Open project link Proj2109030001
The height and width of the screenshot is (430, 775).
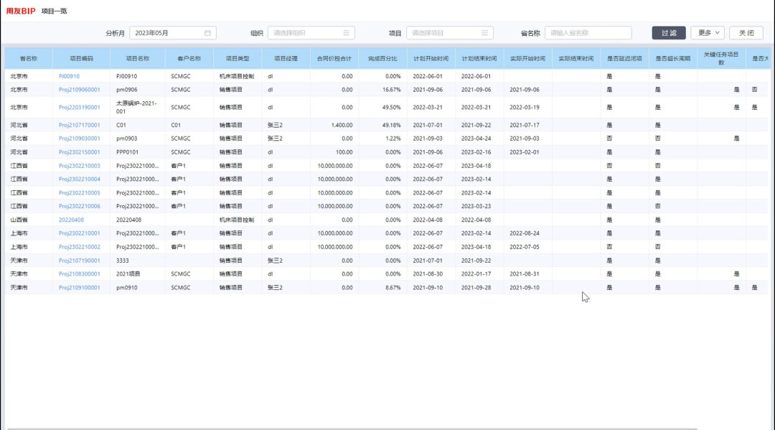click(79, 139)
